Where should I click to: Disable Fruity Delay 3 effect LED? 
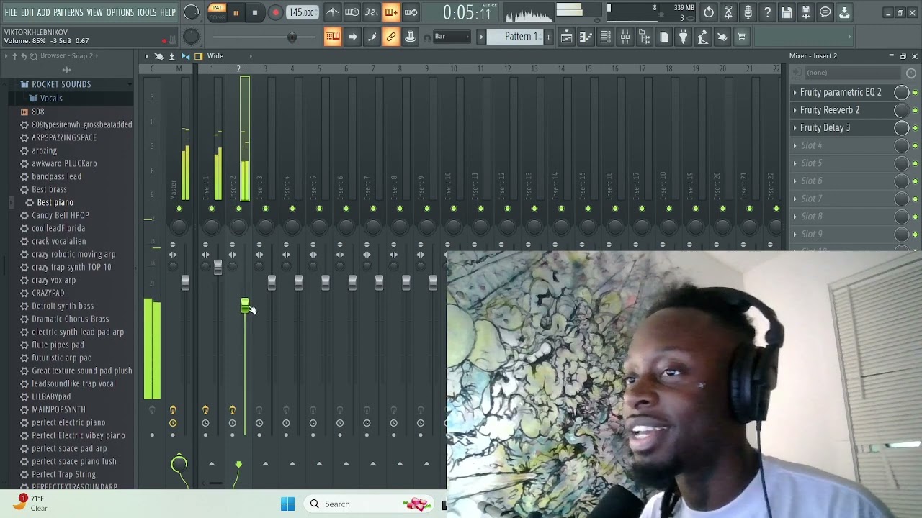(915, 128)
